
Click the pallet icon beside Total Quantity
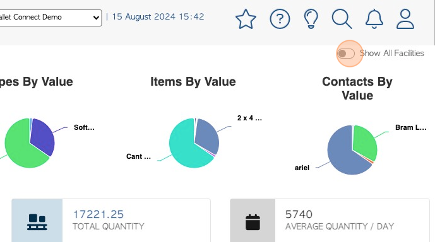(x=37, y=222)
